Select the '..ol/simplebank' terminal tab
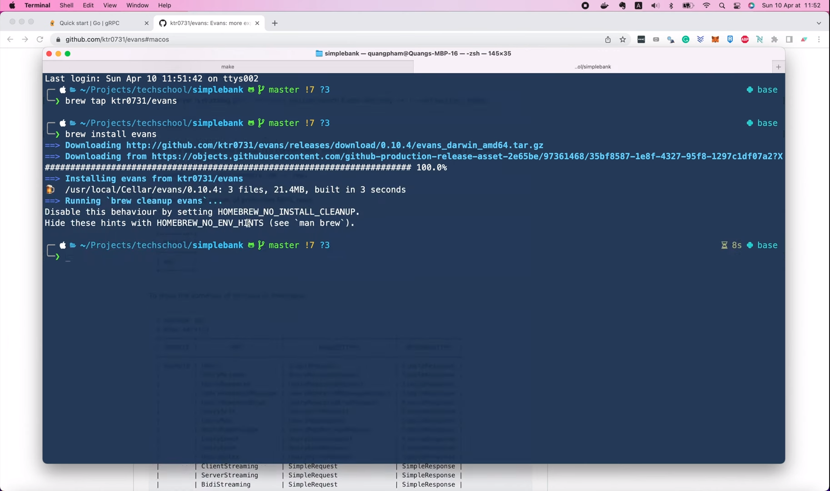 [593, 67]
